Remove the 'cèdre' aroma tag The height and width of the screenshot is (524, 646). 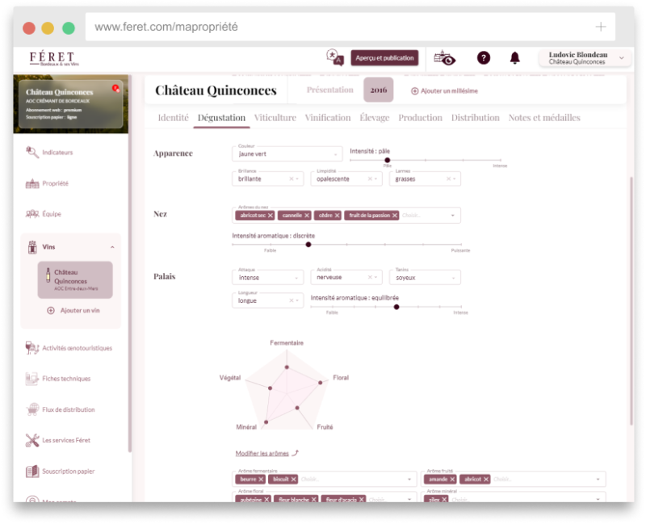[x=337, y=216]
